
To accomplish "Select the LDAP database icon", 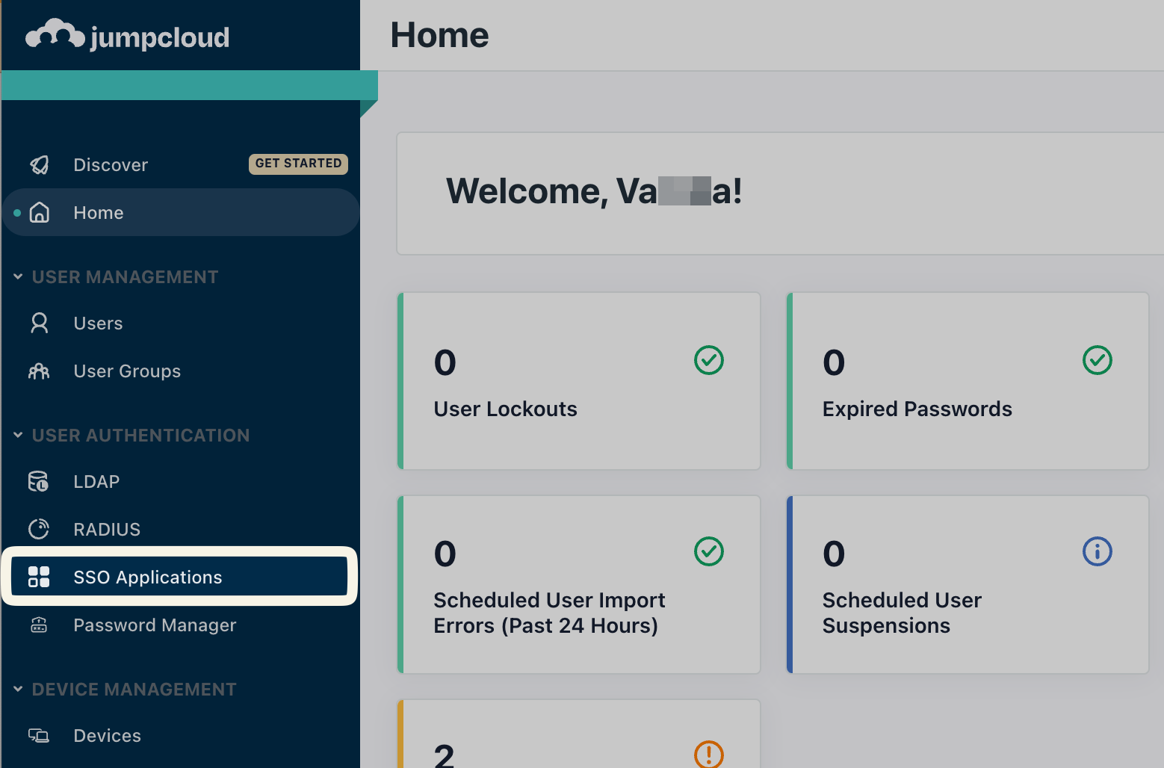I will tap(37, 481).
